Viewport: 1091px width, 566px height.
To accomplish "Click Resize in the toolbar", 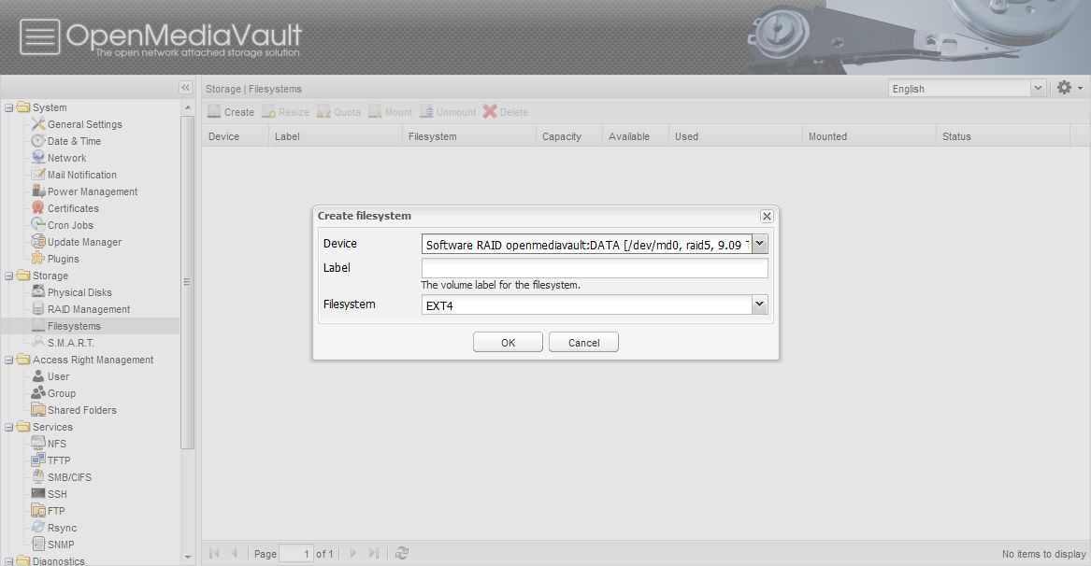I will [285, 112].
